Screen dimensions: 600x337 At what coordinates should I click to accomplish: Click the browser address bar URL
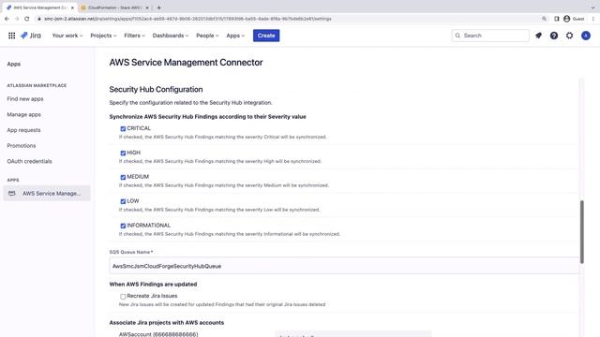tap(187, 19)
